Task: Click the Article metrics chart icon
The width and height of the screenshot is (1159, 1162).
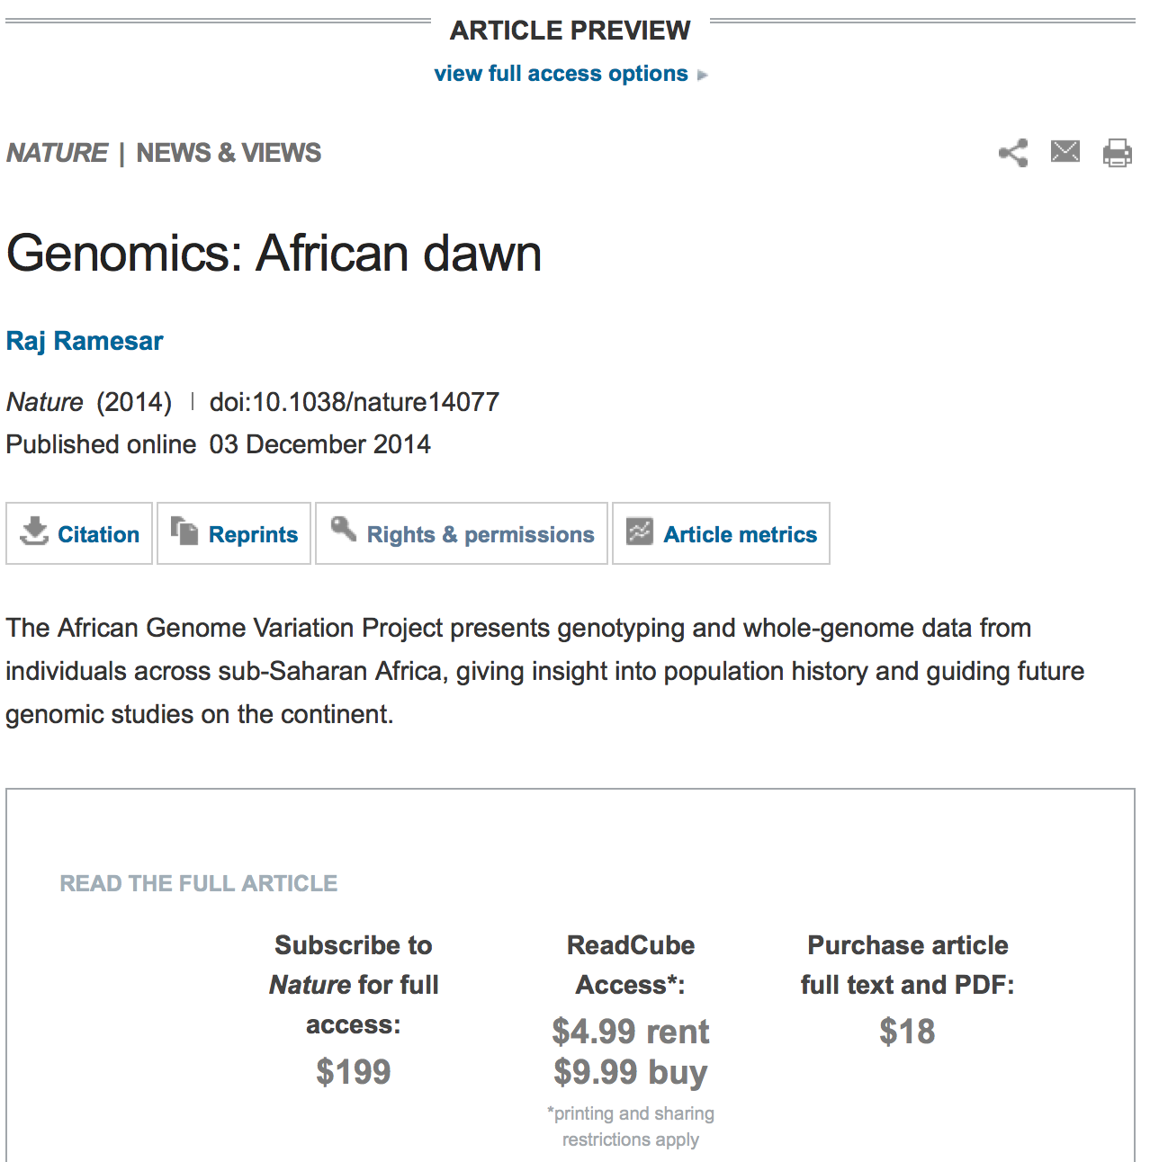Action: [x=640, y=532]
